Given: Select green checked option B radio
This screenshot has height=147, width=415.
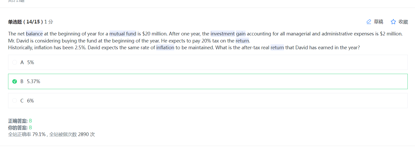Looking at the screenshot, I should pyautogui.click(x=15, y=81).
